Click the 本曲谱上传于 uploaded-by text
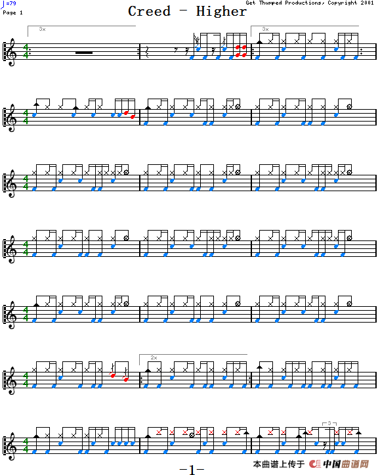378x475 pixels. (279, 464)
